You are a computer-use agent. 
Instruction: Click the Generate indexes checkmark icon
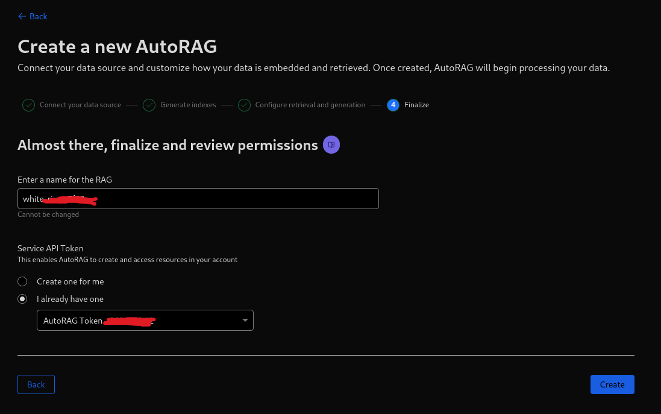click(x=149, y=105)
